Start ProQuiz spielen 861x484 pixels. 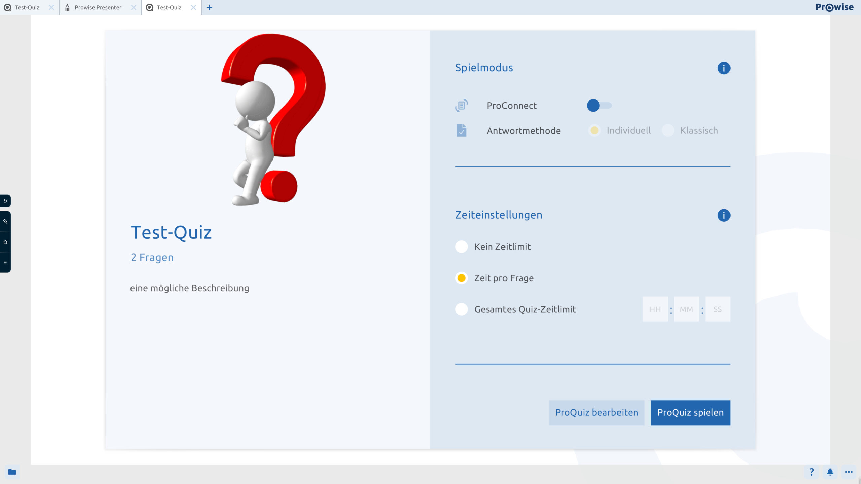[x=690, y=413]
